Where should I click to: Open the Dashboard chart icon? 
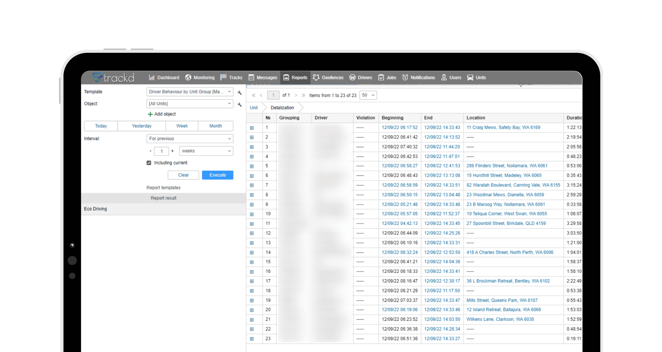pyautogui.click(x=152, y=78)
